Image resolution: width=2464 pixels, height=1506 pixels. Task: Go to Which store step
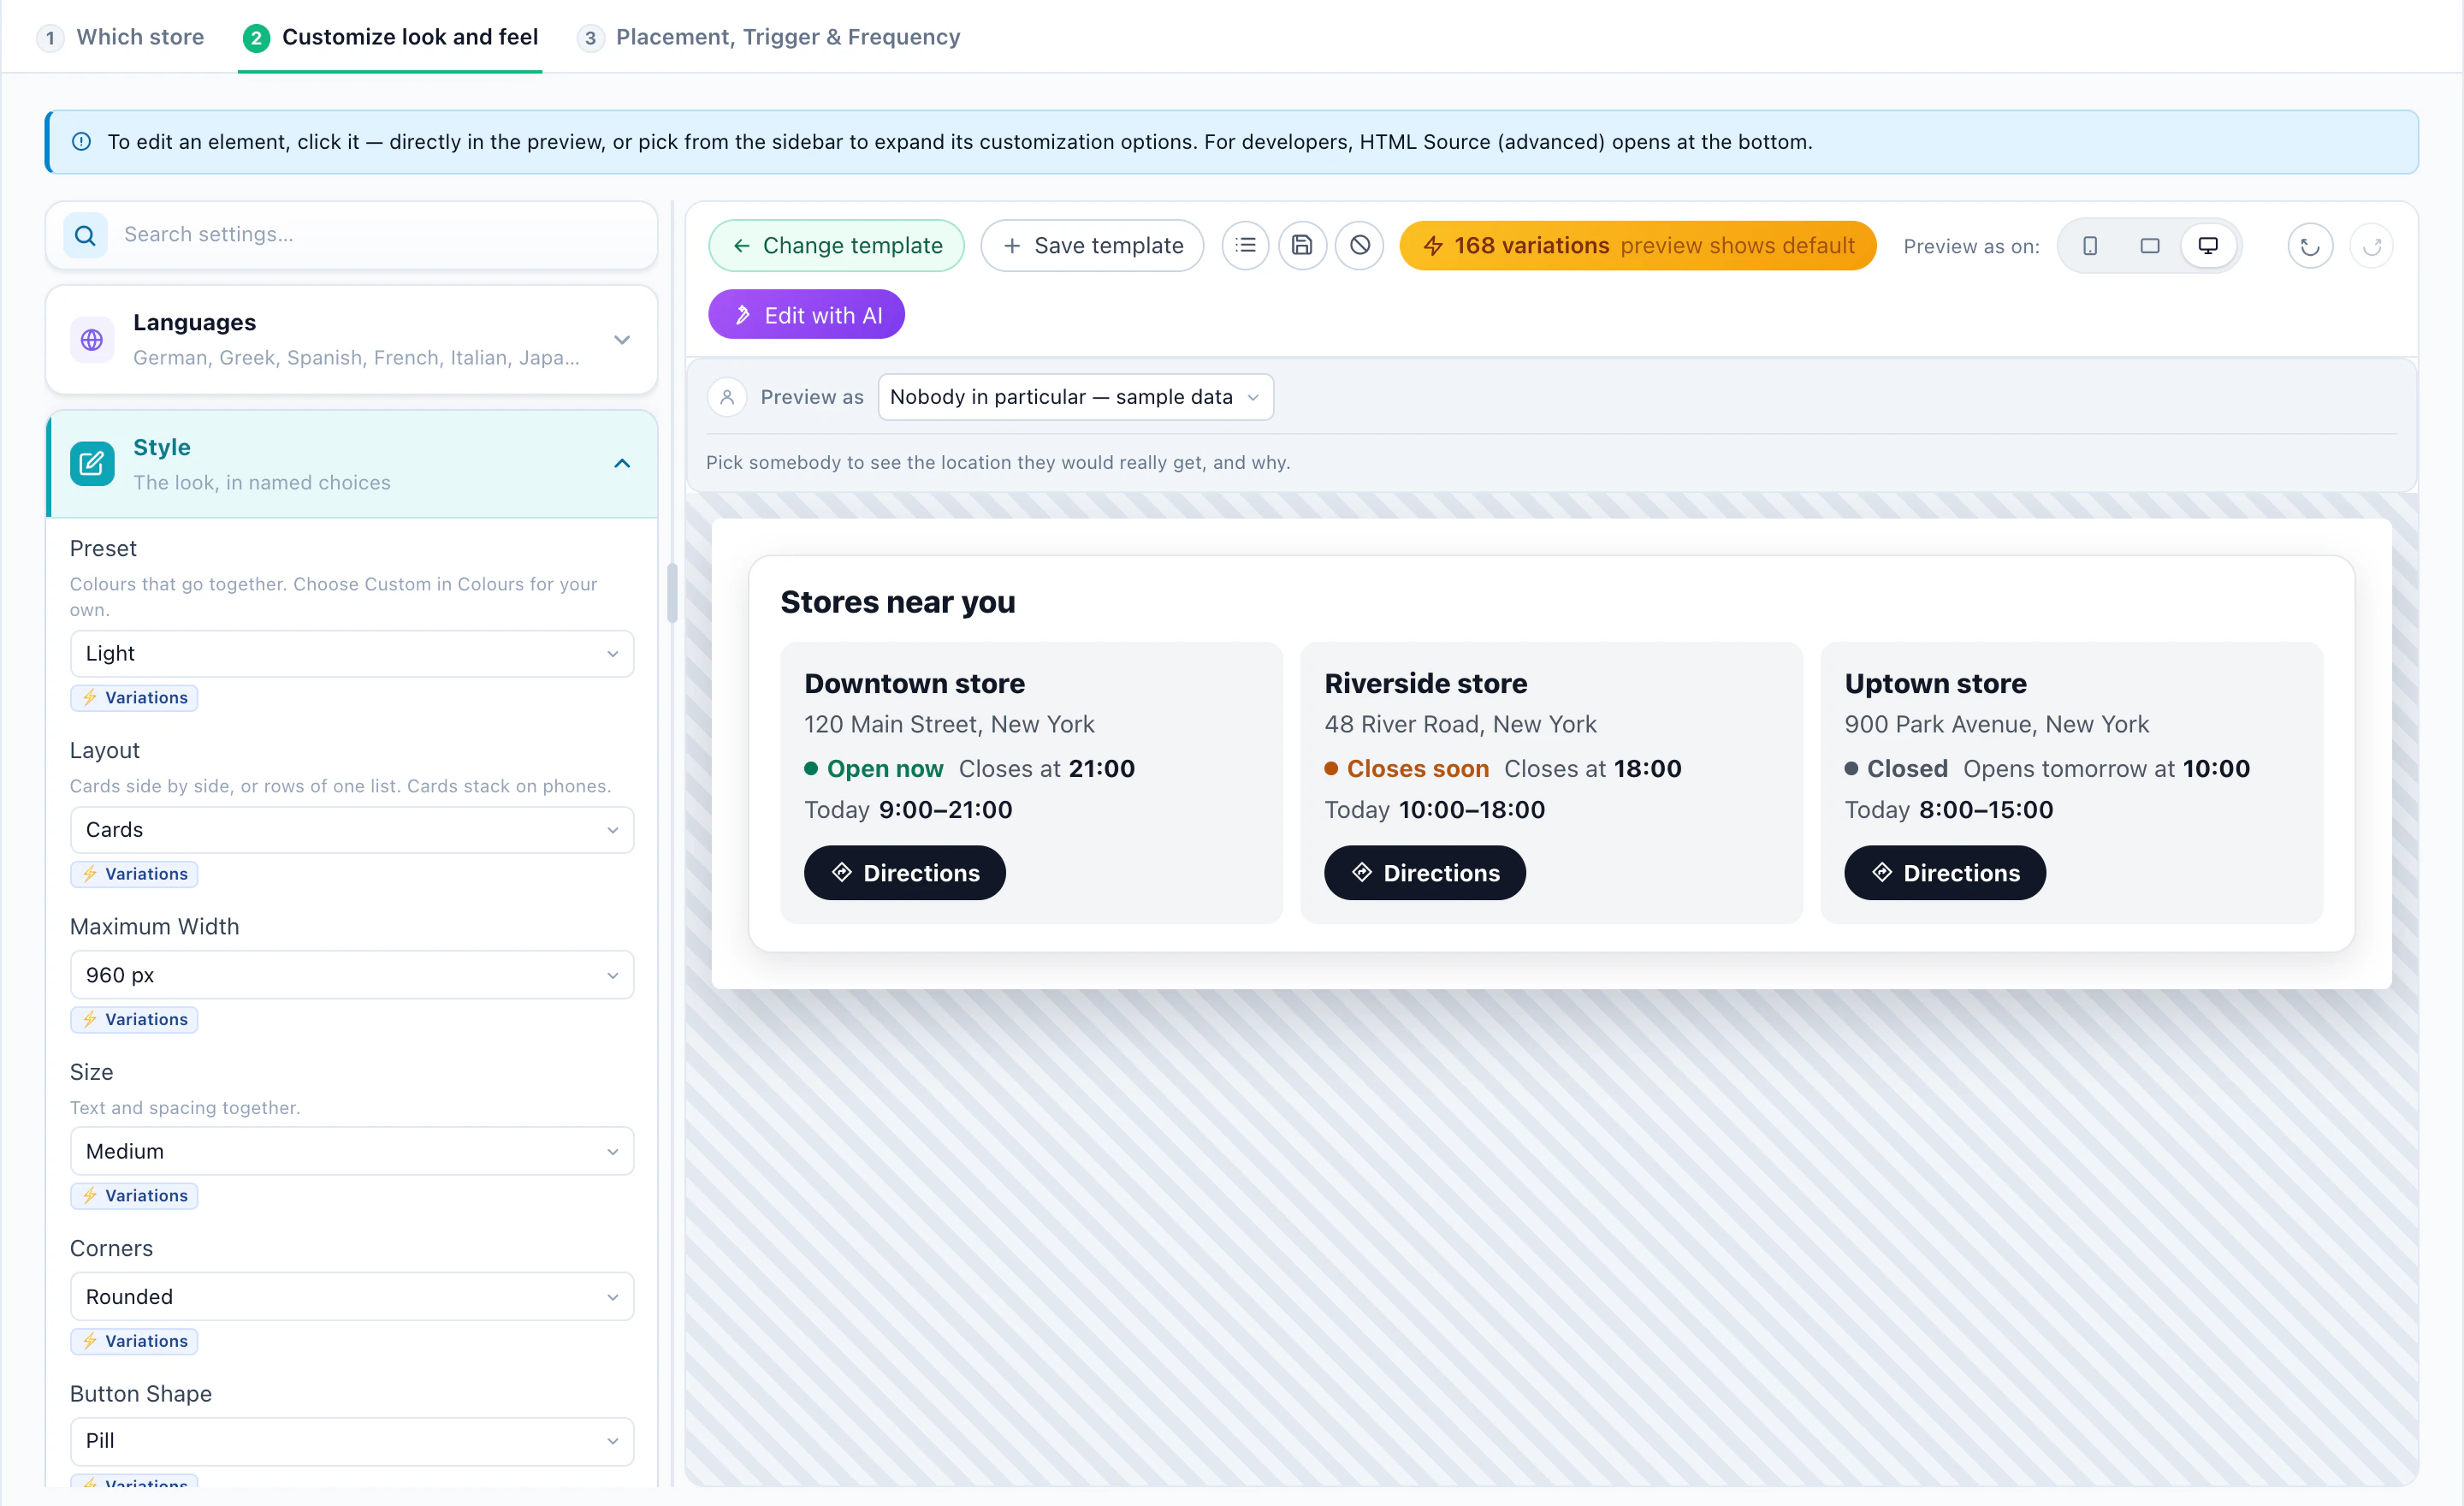pyautogui.click(x=120, y=37)
